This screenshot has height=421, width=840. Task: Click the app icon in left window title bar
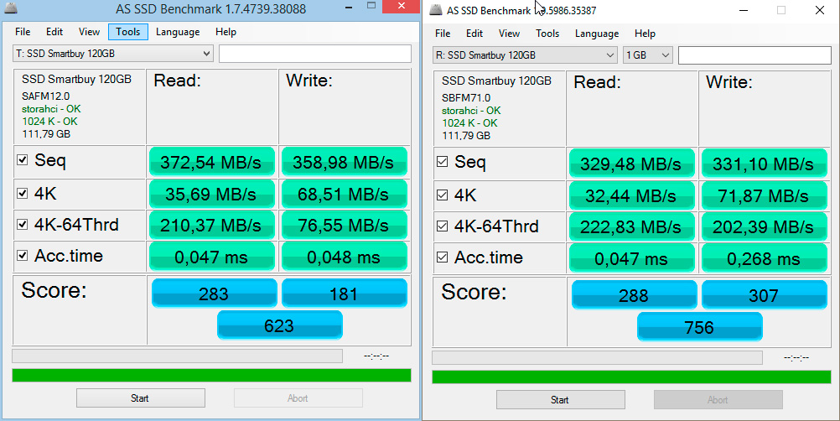click(11, 8)
